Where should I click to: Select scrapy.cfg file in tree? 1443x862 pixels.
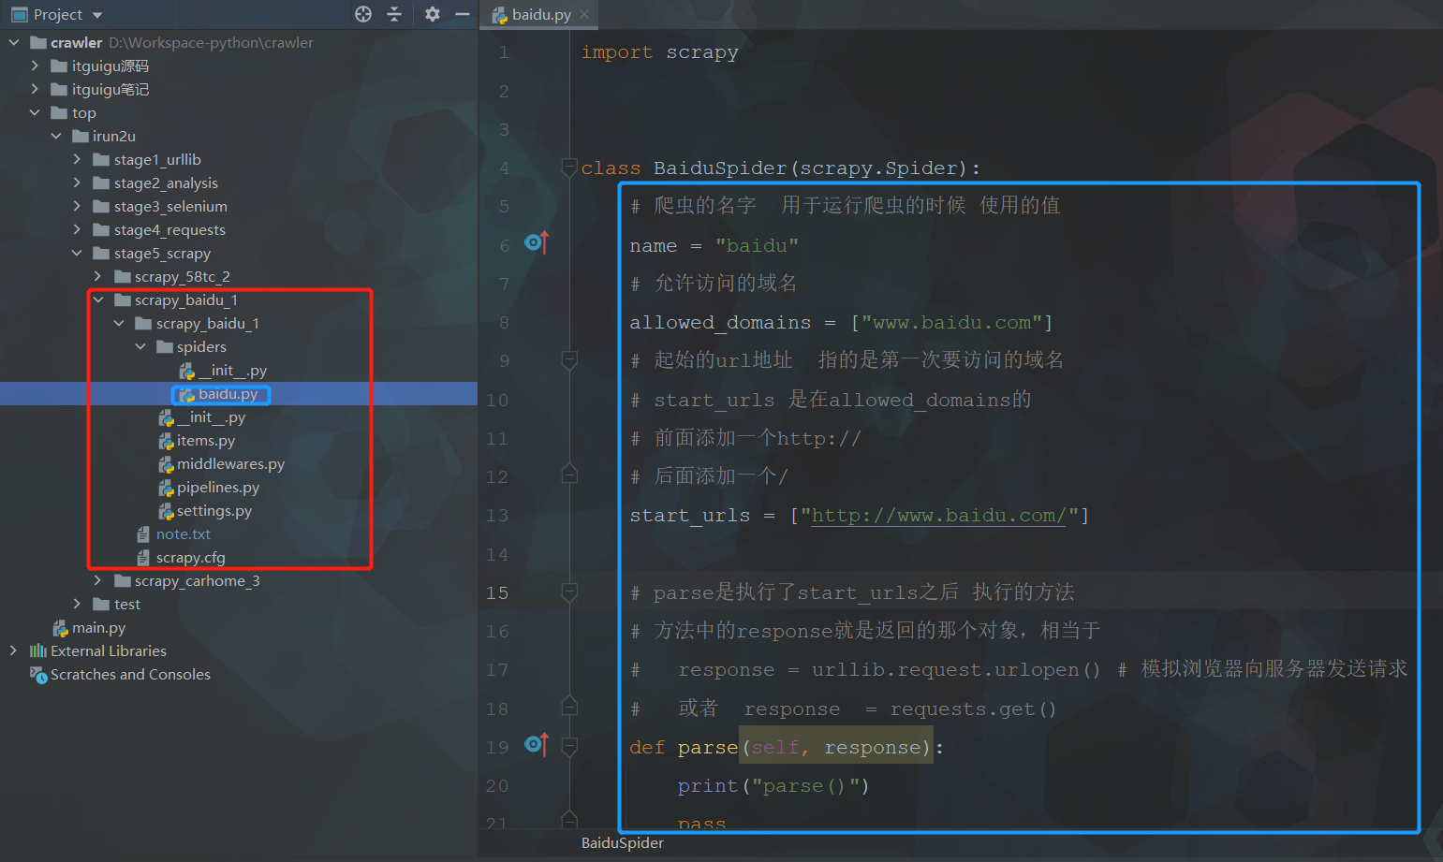coord(191,557)
